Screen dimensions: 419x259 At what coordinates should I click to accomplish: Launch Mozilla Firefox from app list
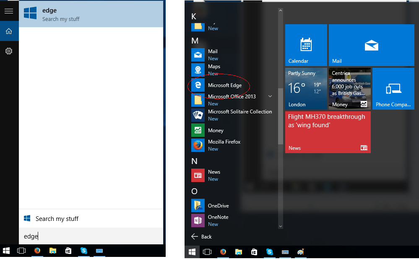click(x=232, y=145)
